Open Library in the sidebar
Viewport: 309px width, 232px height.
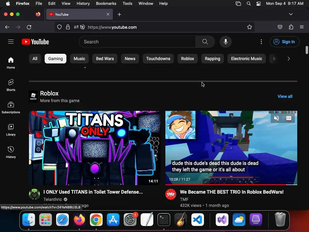click(x=11, y=130)
